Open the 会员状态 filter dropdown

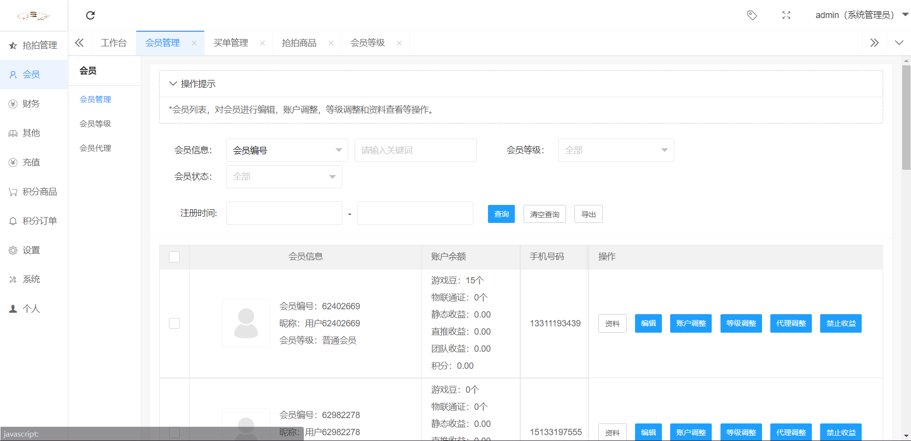coord(284,177)
